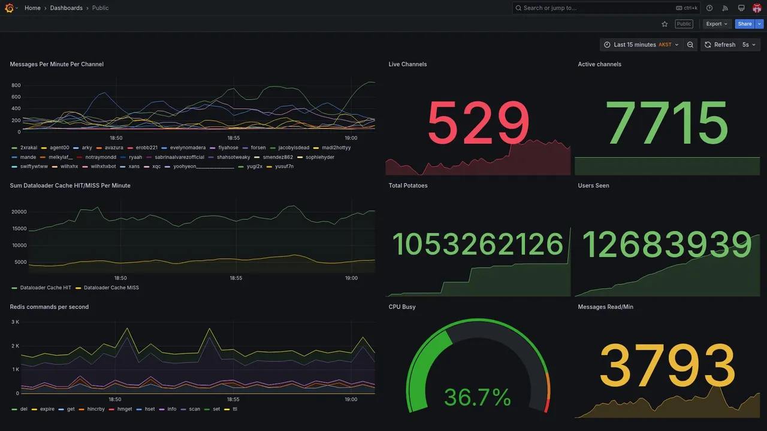Click the 529 Live Channels value

pos(478,125)
